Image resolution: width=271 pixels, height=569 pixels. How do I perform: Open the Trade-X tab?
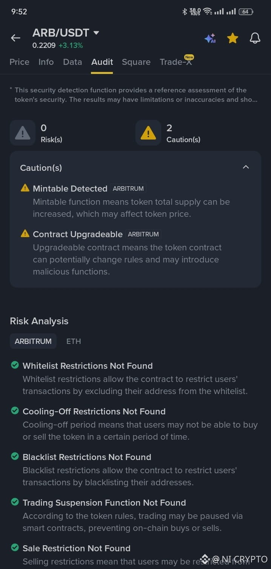(176, 62)
